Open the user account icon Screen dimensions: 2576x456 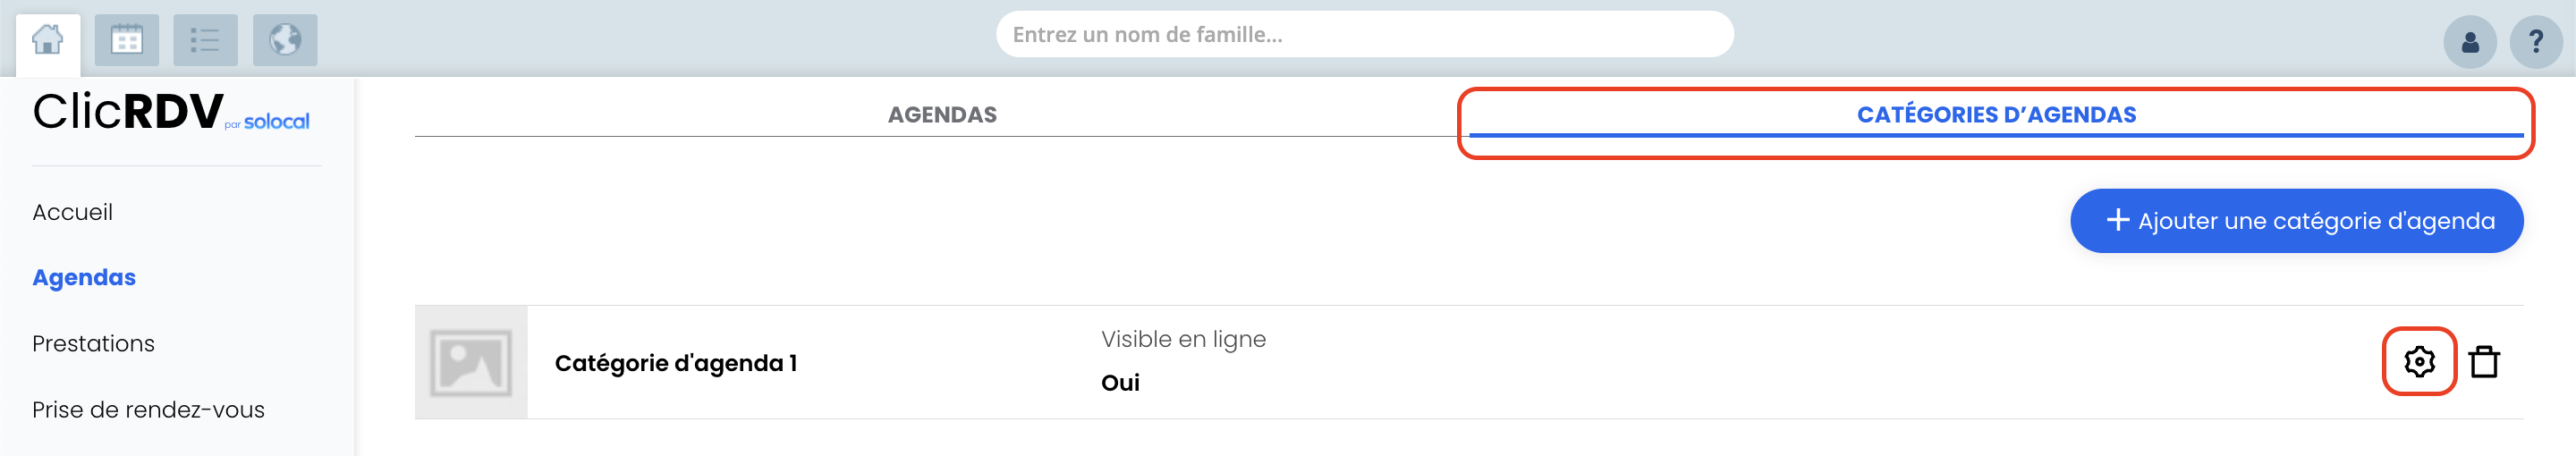(2469, 42)
